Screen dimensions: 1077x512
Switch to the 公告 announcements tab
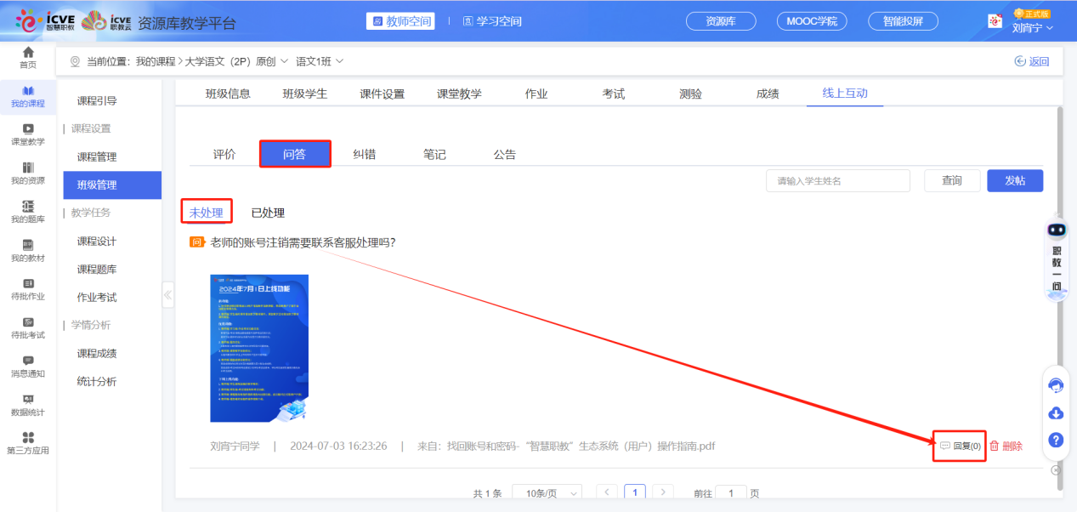505,153
